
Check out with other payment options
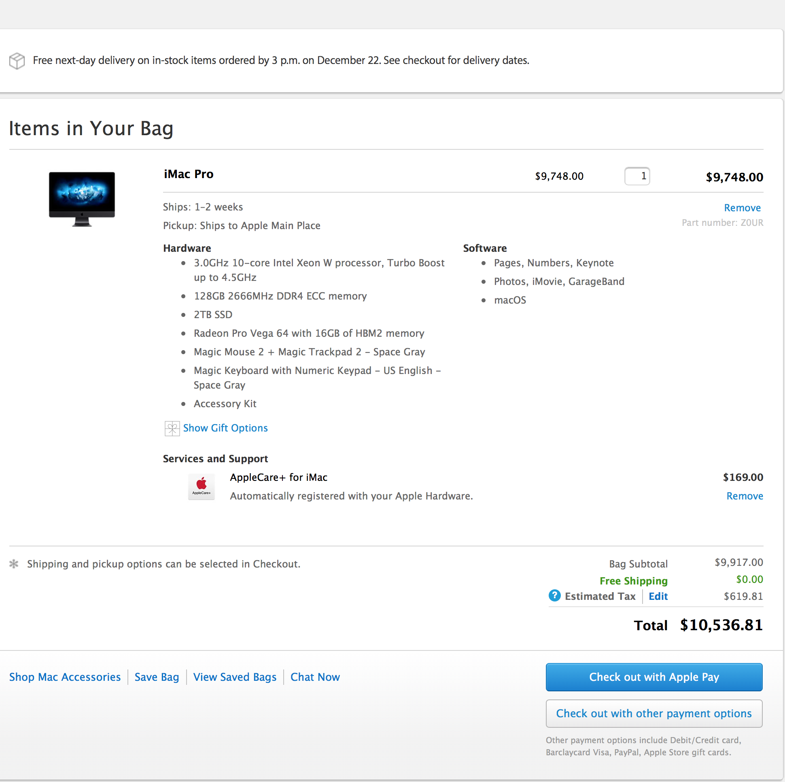(654, 713)
